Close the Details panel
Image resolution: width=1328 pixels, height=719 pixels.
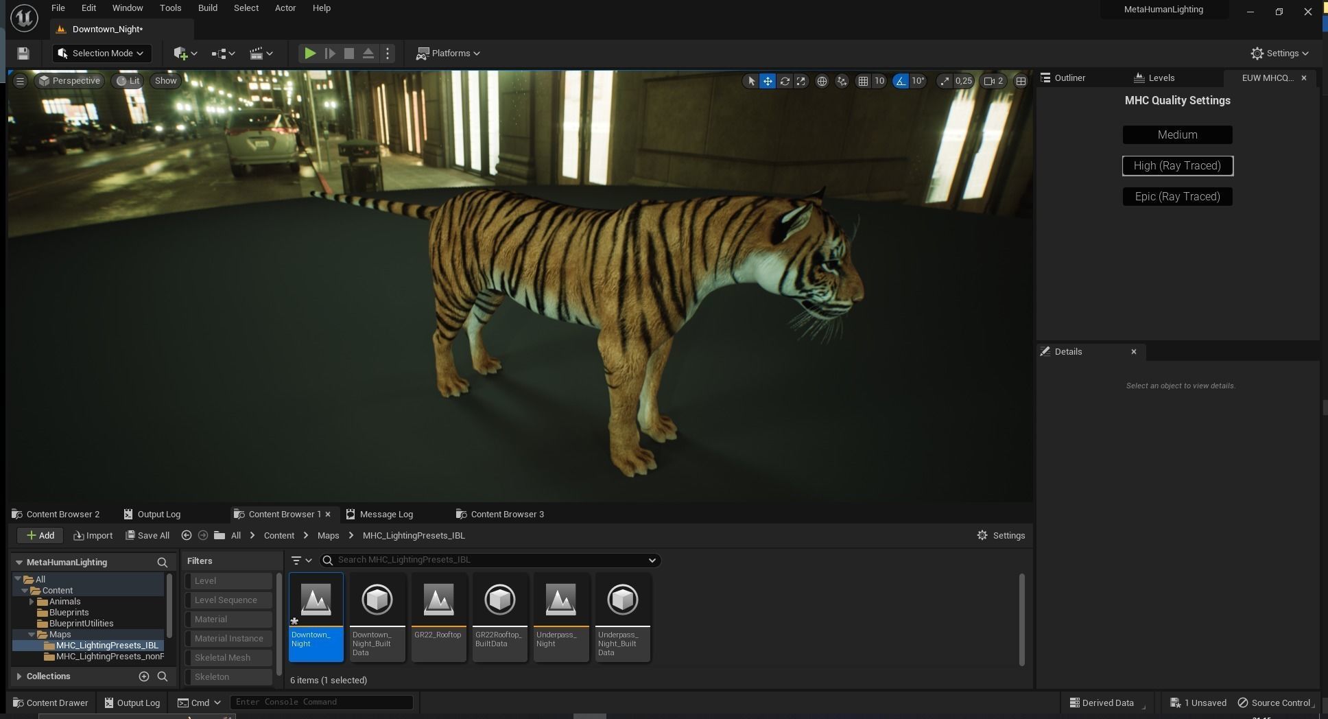(1134, 352)
